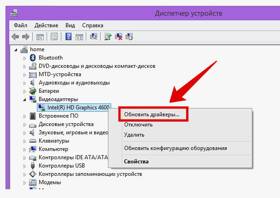The image size is (280, 198).
Task: Expand the Bluetooth node
Action: [x=25, y=58]
